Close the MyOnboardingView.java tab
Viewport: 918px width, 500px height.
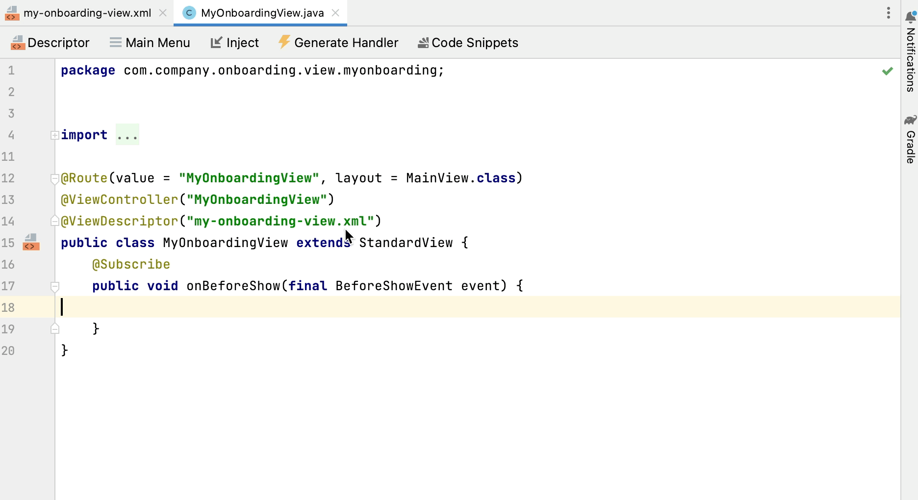tap(335, 13)
